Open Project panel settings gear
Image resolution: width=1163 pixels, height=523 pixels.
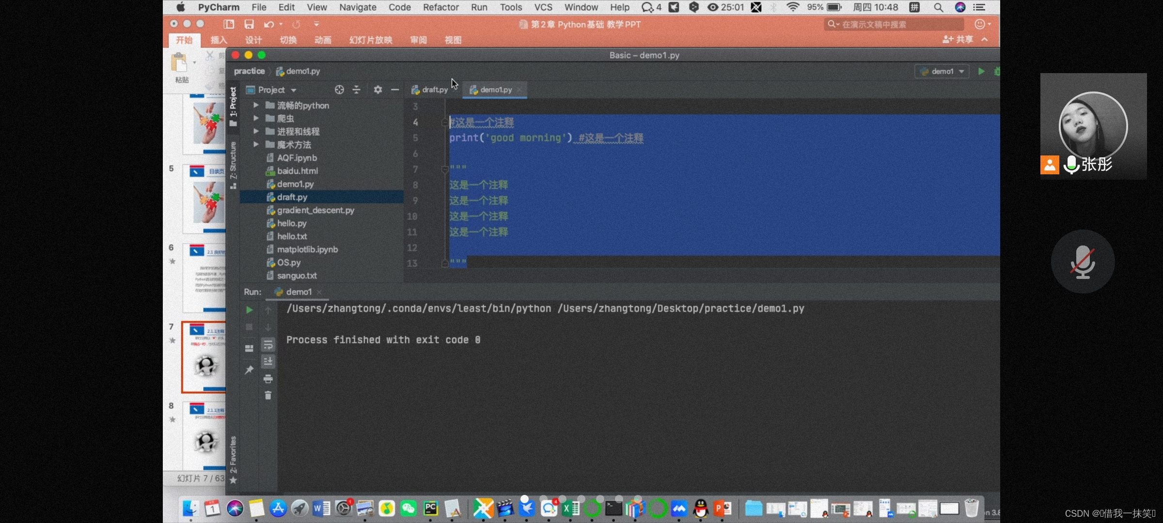pyautogui.click(x=378, y=90)
